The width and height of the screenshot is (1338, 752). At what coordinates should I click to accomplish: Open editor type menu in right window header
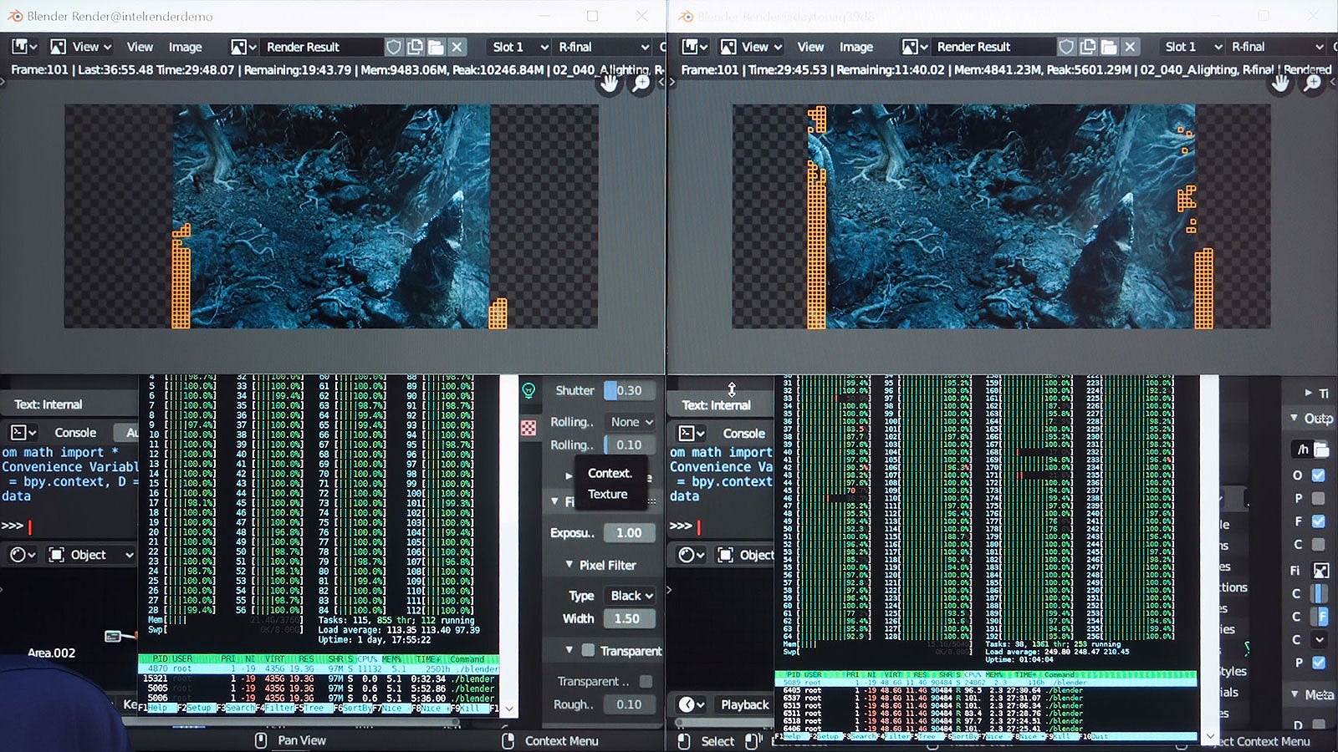point(694,47)
